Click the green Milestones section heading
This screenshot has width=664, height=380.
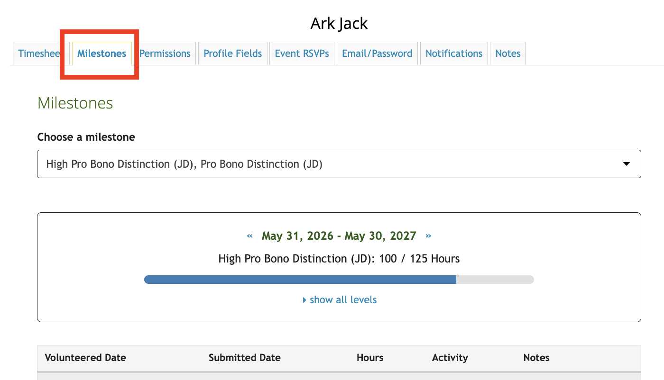[x=75, y=103]
